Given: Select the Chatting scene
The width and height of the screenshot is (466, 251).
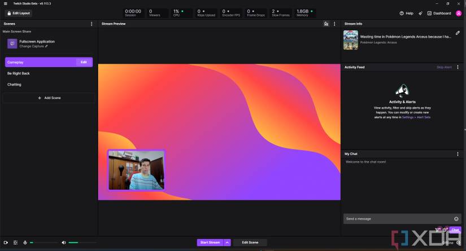Looking at the screenshot, I should [14, 85].
